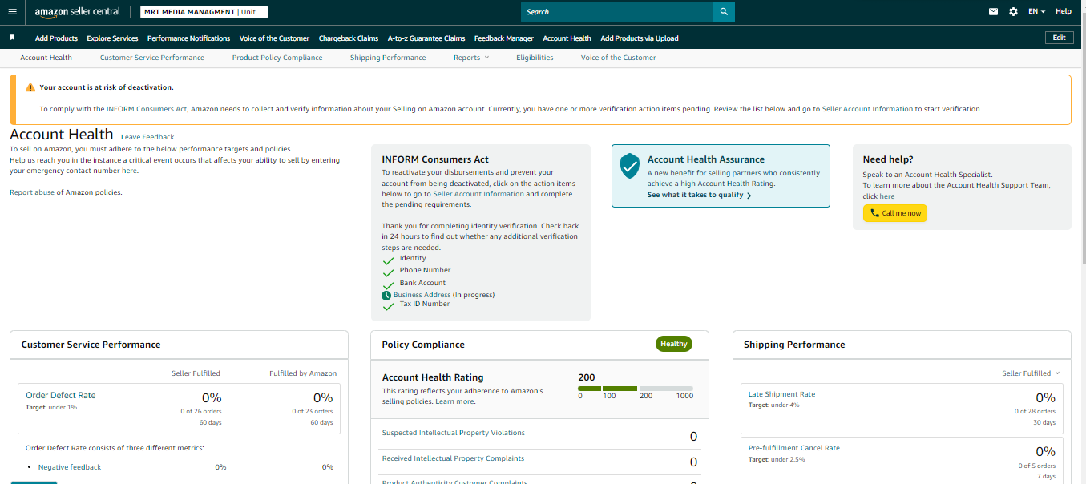1086x484 pixels.
Task: Switch to Voice of the Customer sub-tab
Action: pyautogui.click(x=618, y=58)
